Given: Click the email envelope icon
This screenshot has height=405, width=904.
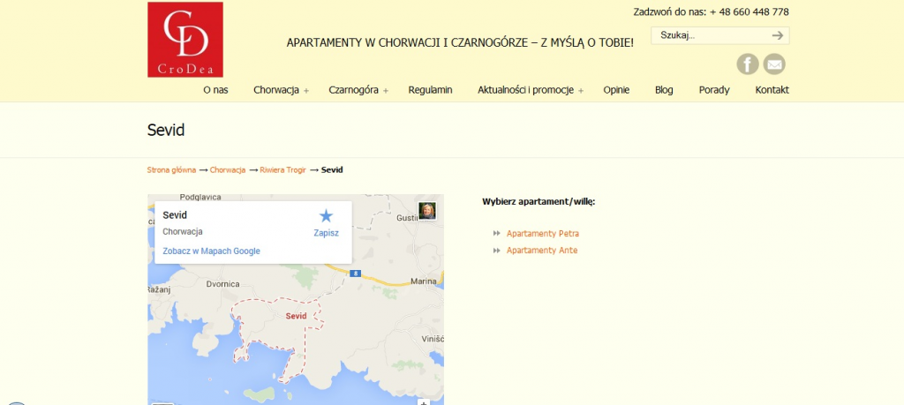Looking at the screenshot, I should pyautogui.click(x=774, y=64).
